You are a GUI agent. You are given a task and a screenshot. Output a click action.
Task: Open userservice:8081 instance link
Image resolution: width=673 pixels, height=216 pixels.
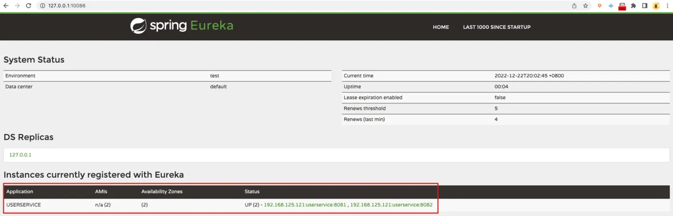click(305, 205)
